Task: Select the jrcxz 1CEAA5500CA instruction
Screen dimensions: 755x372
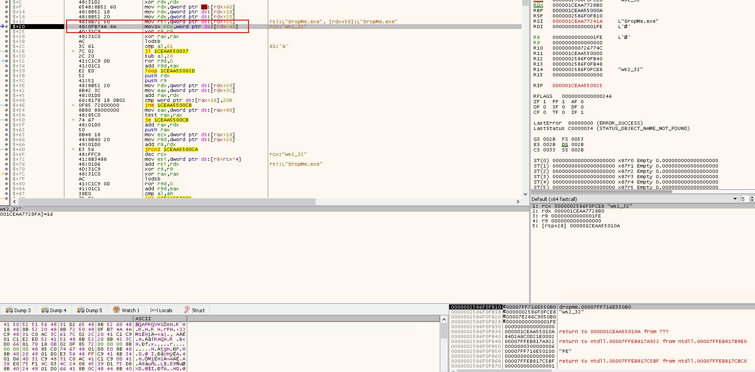Action: (172, 150)
